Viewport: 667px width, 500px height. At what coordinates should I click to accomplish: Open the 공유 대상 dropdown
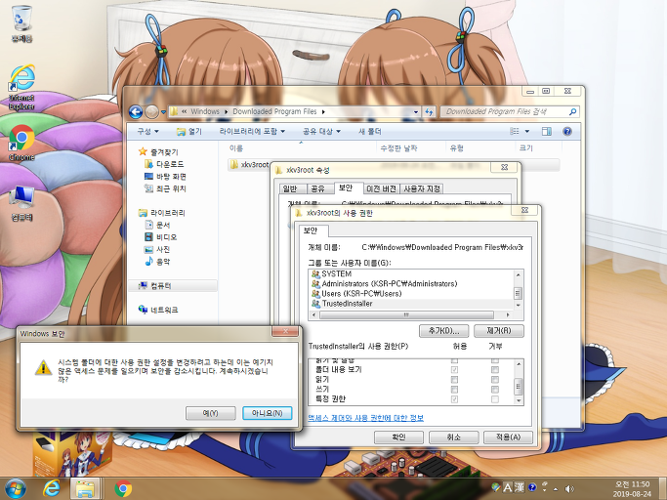(321, 132)
